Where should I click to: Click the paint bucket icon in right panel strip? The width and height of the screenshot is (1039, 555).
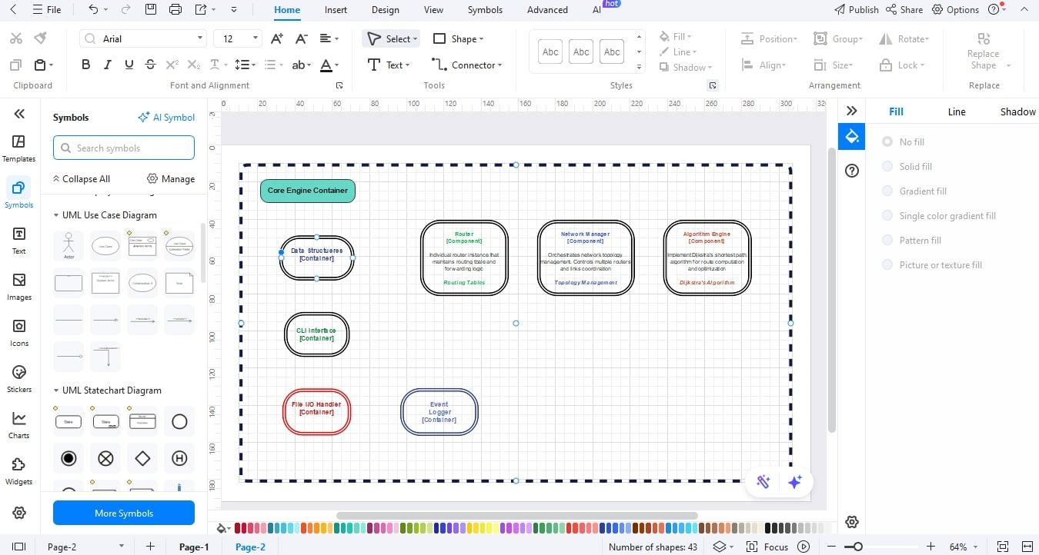pyautogui.click(x=852, y=137)
